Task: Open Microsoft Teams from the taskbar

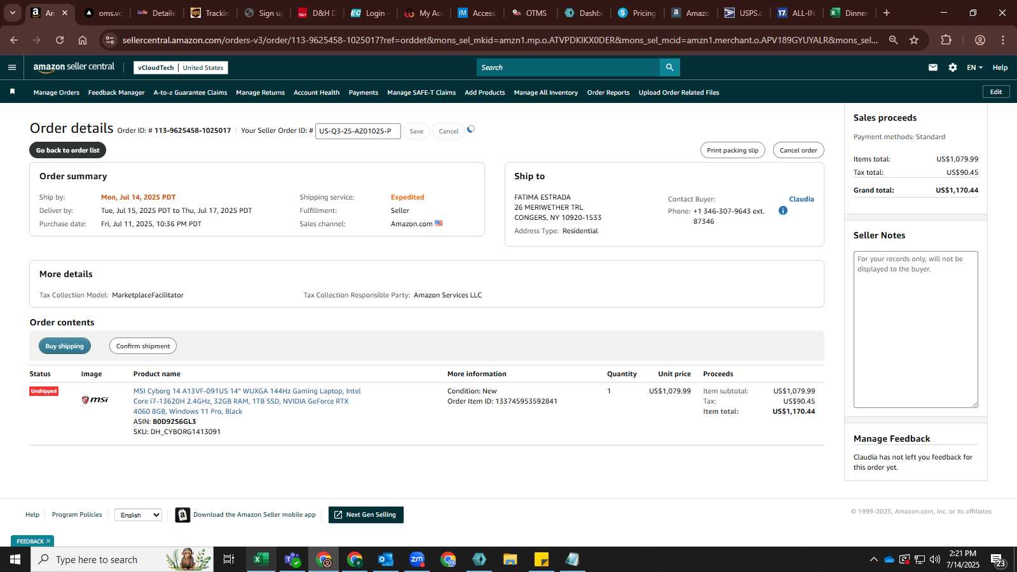Action: (x=292, y=559)
